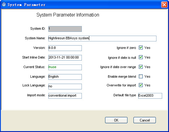Click the Yes label beside Enable merge blend

tap(147, 77)
